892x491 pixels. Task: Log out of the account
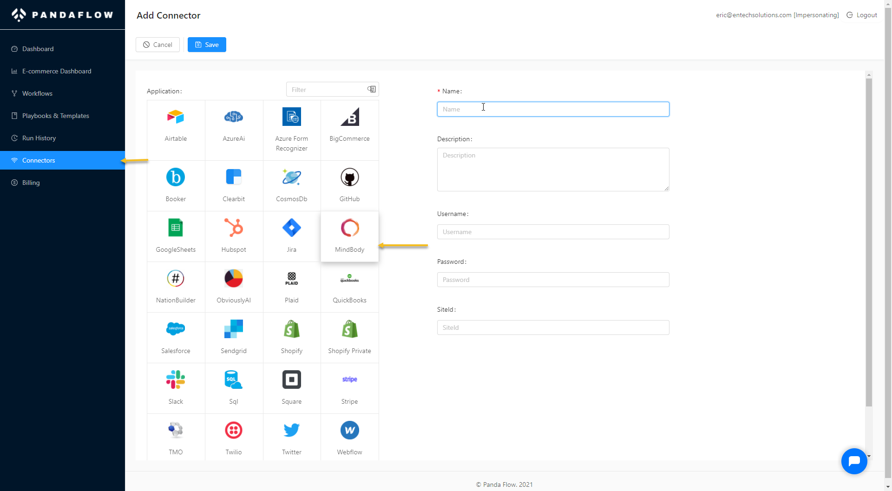coord(862,15)
